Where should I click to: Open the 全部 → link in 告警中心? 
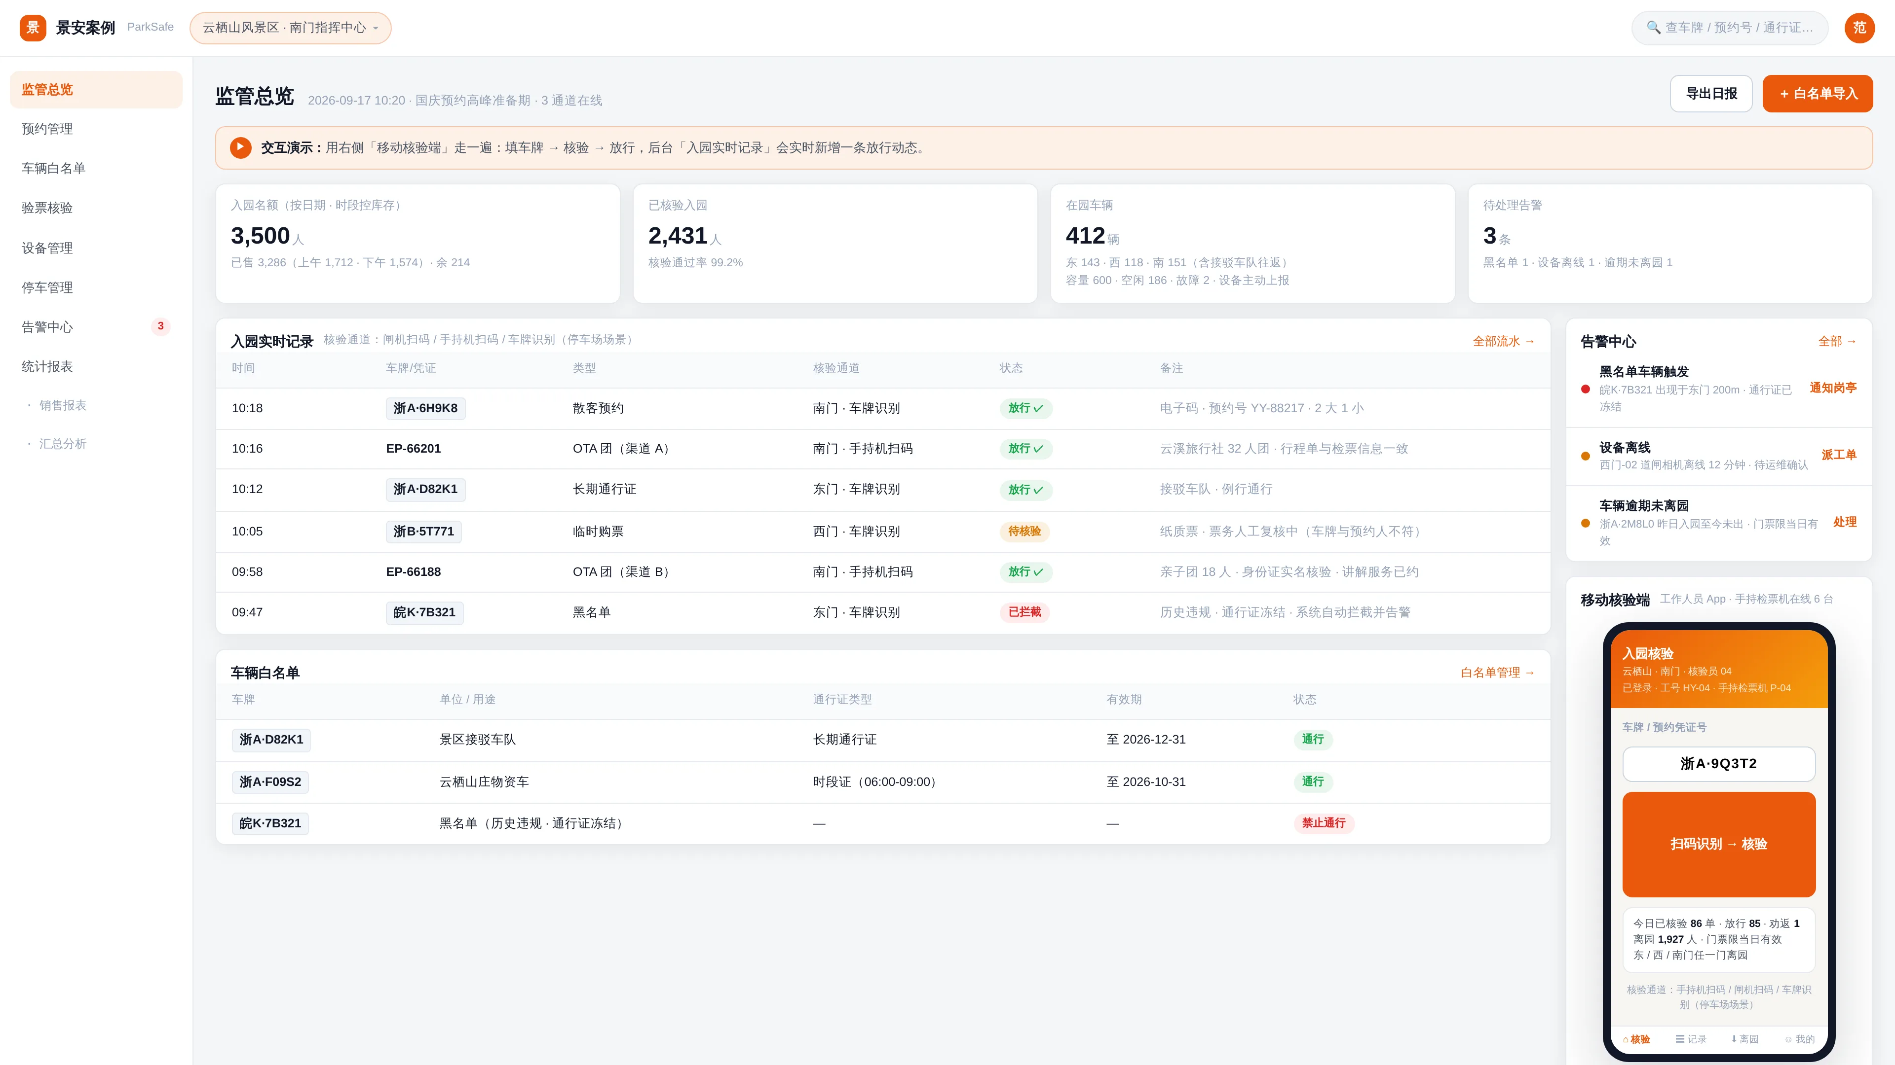(x=1838, y=342)
